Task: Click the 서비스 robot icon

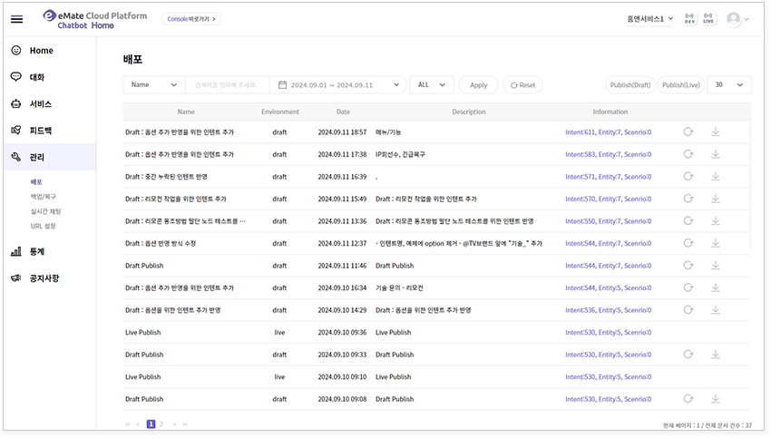Action: point(16,103)
